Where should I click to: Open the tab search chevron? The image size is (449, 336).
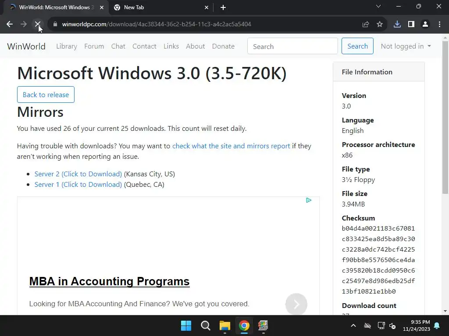[x=378, y=6]
